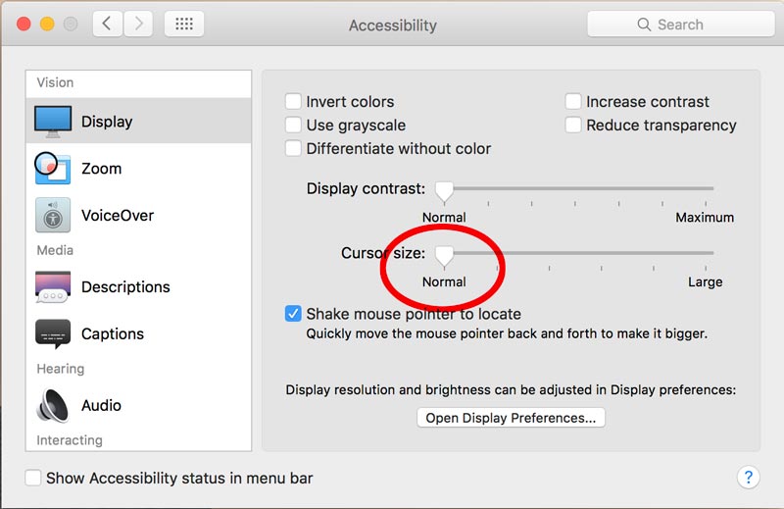
Task: Show all preferences grid icon
Action: tap(184, 24)
